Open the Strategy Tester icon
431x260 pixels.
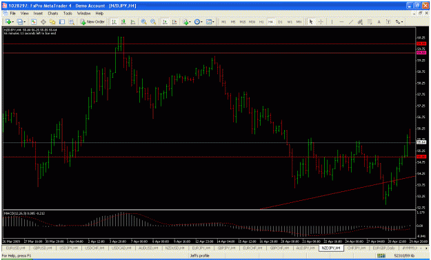point(72,22)
